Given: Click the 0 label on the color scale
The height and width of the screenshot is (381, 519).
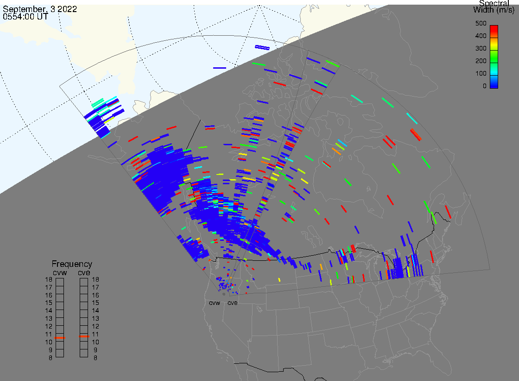Looking at the screenshot, I should point(485,86).
